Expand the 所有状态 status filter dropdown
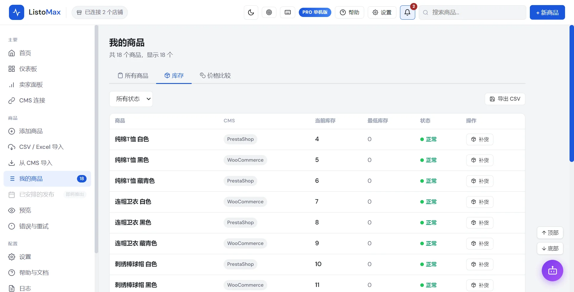 point(131,99)
